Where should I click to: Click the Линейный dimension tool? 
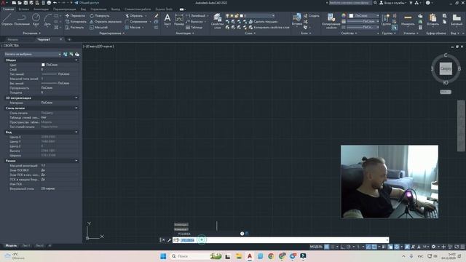(196, 15)
